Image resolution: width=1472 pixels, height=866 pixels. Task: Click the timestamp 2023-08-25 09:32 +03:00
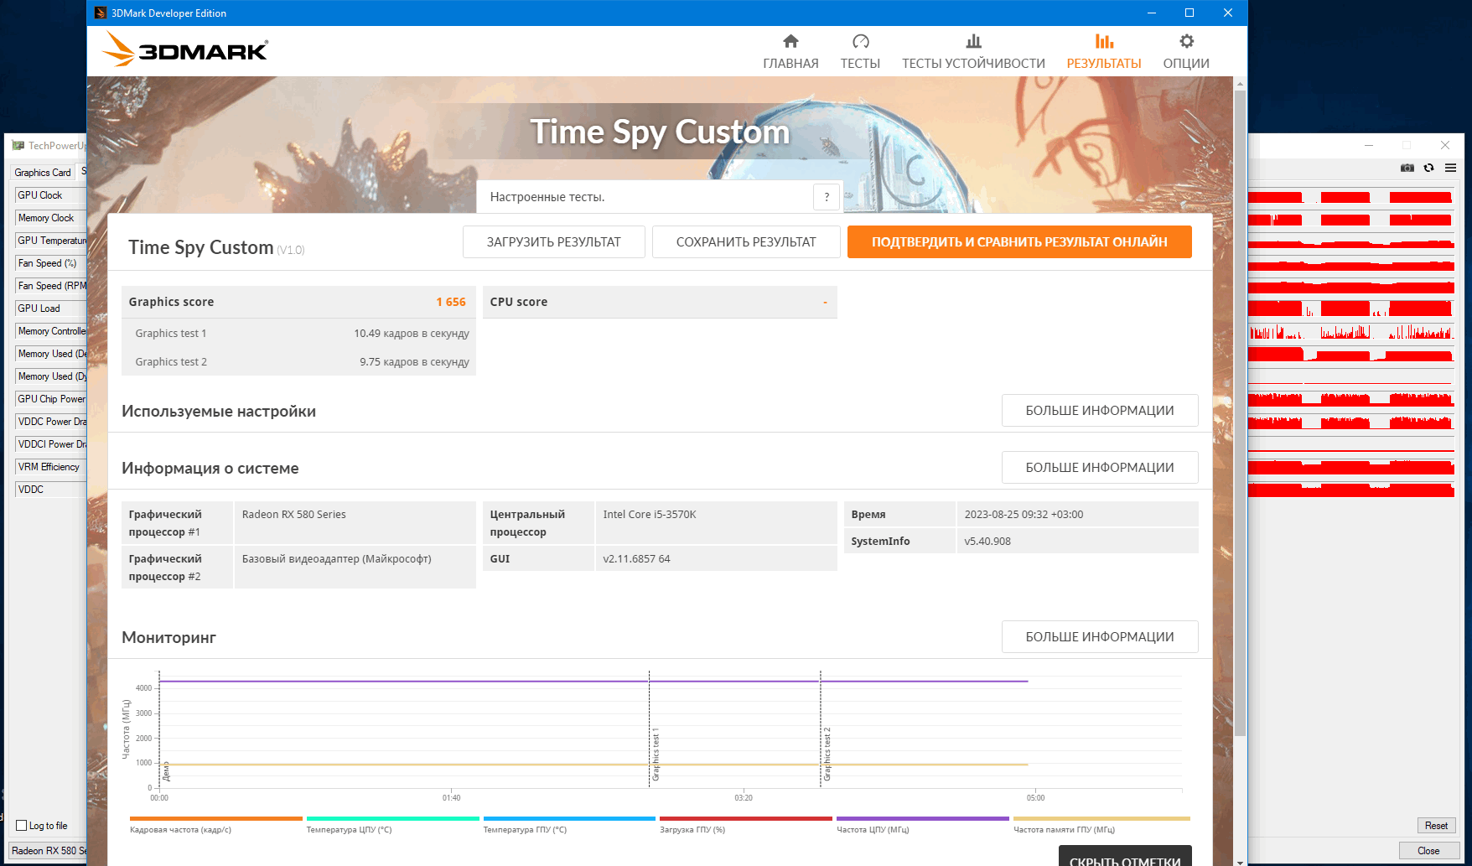1024,515
